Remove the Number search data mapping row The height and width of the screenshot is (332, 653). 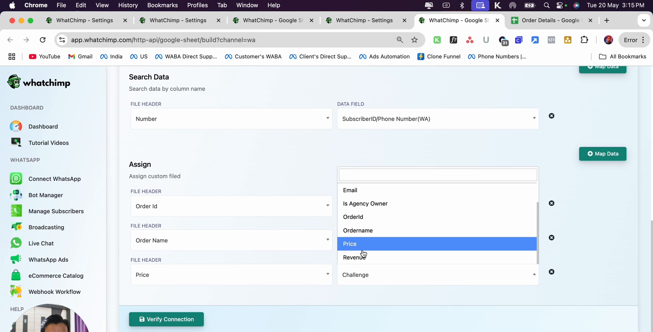coord(552,116)
